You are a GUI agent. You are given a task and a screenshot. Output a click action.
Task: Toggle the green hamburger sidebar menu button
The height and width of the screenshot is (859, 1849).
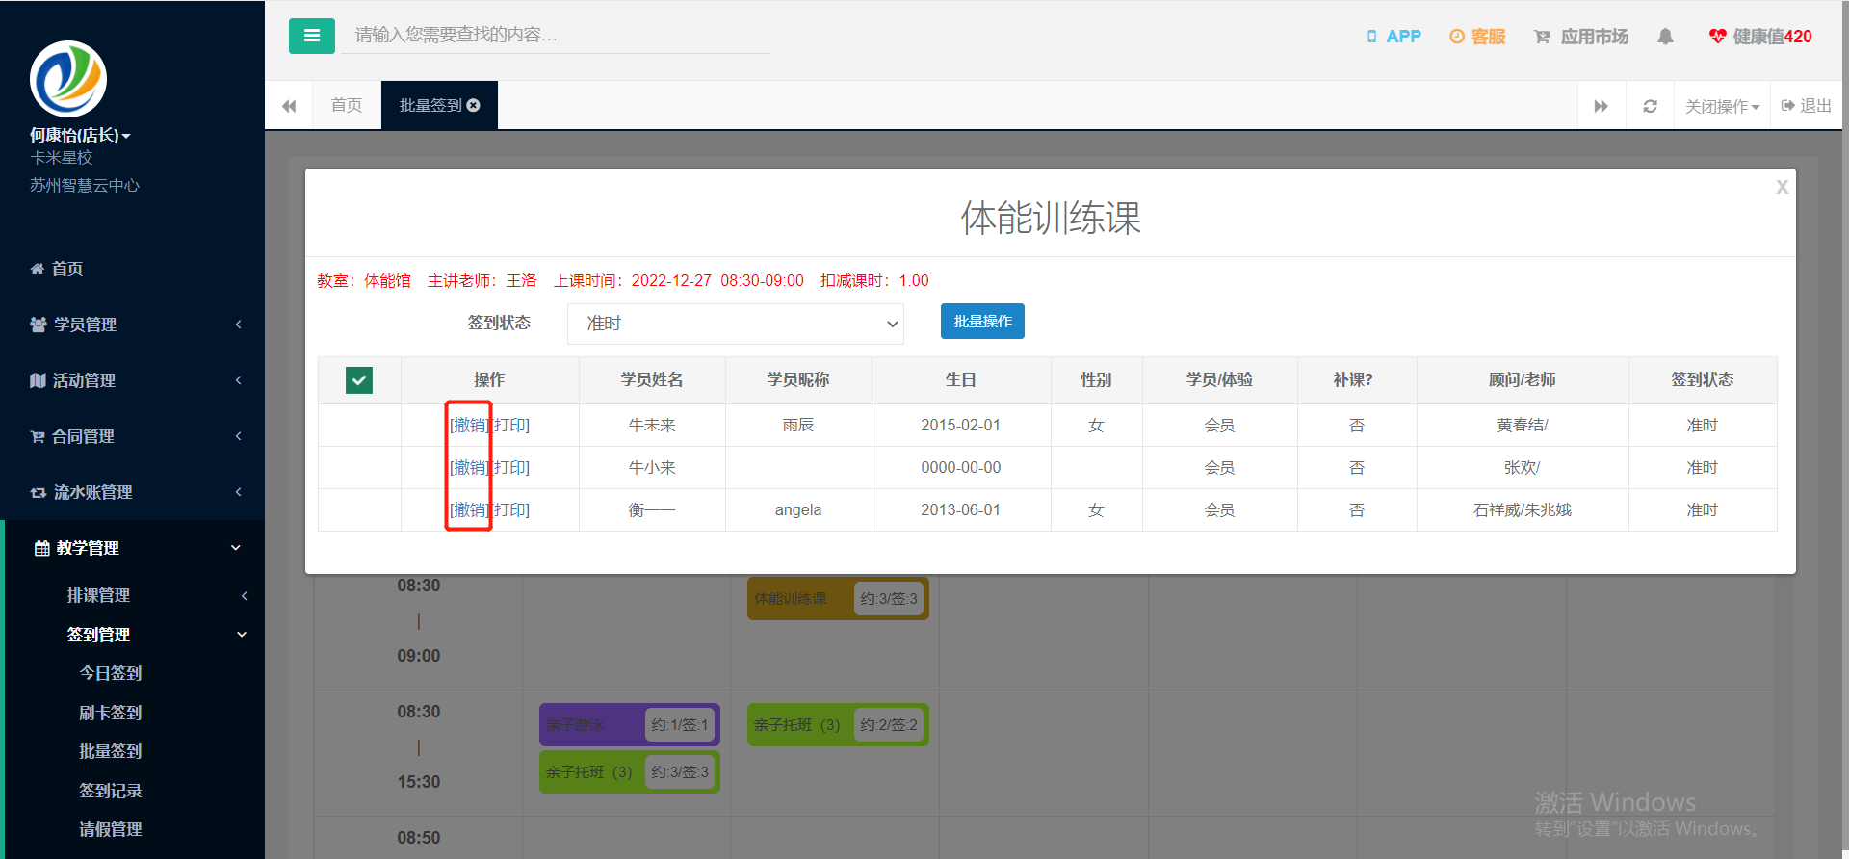311,36
